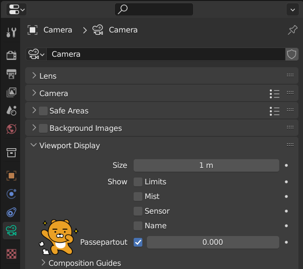Click the Mist animate property dot
This screenshot has width=303, height=269.
point(287,197)
